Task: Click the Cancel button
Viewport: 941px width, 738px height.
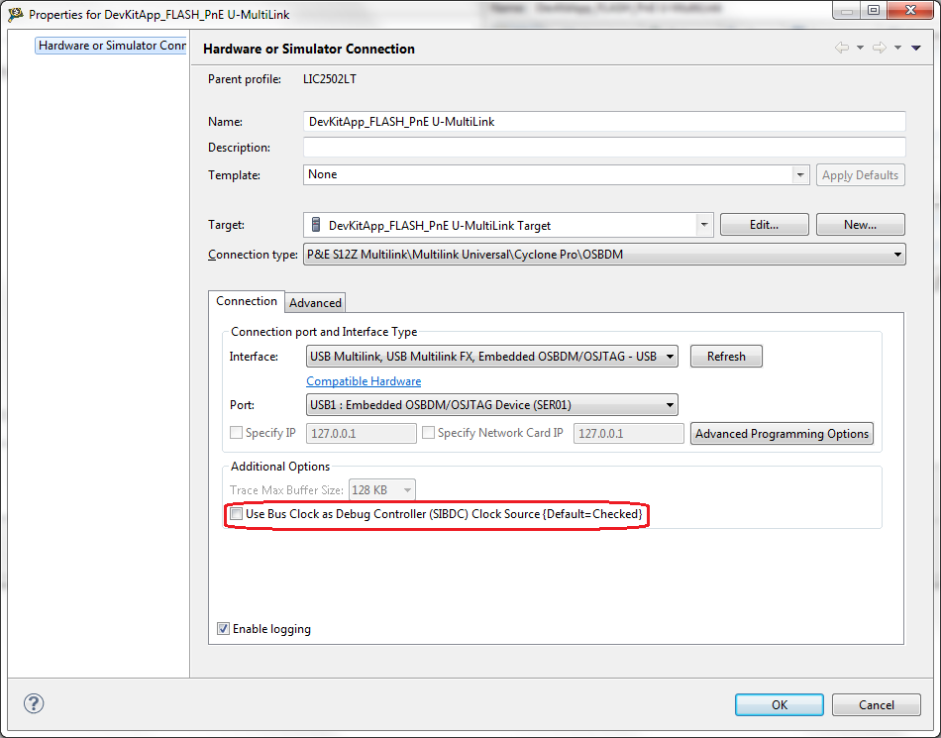Action: tap(877, 705)
